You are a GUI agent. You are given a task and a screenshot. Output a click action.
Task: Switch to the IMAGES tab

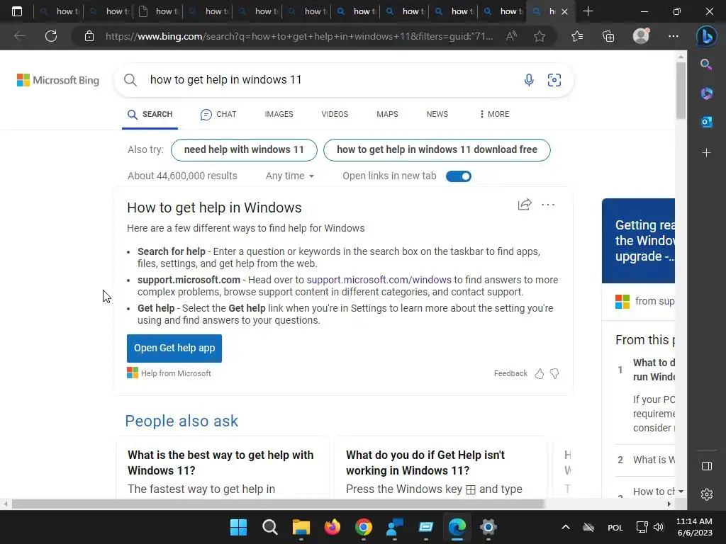279,114
